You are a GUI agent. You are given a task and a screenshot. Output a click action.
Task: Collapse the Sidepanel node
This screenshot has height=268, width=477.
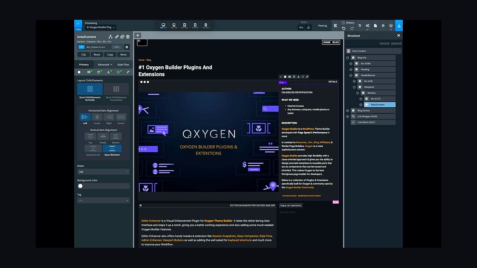click(354, 87)
